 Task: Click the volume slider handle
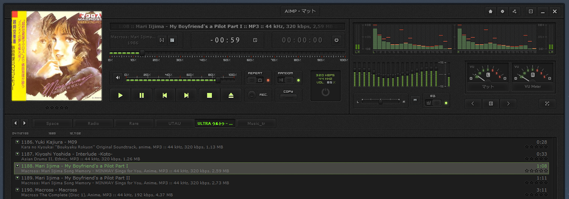click(x=218, y=80)
